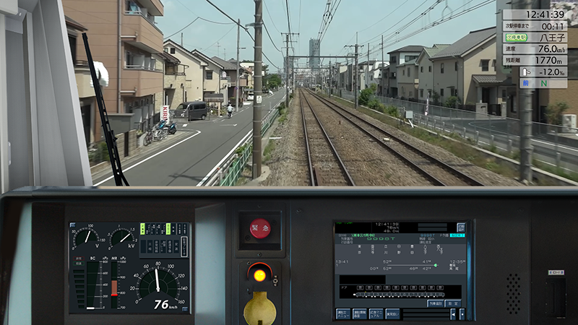This screenshot has width=578, height=325.
Task: Click the time to next stop 00:11
Action: coord(553,26)
